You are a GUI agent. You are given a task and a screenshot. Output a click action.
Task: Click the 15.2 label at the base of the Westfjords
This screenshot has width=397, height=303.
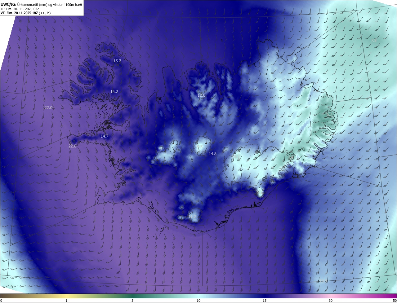coord(114,91)
